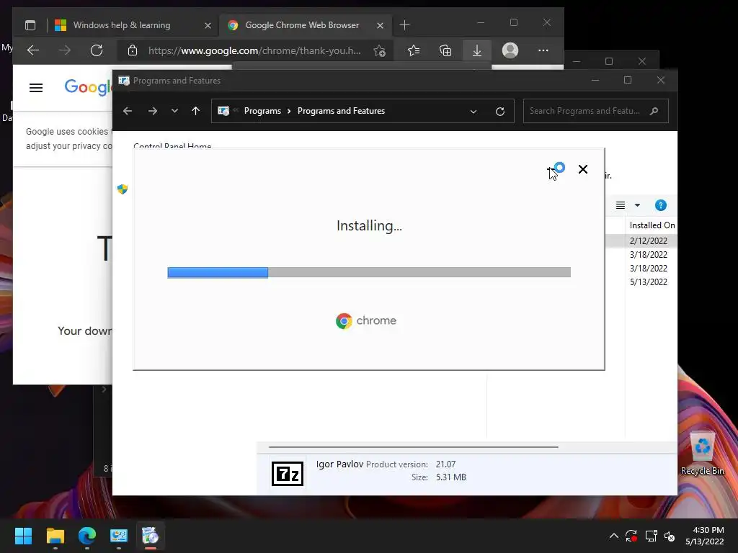Click the Installing progress bar

point(369,272)
